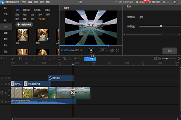Viewport: 181px width, 120px height.
Task: Adjust the 转场时长 duration slider
Action: [161, 26]
